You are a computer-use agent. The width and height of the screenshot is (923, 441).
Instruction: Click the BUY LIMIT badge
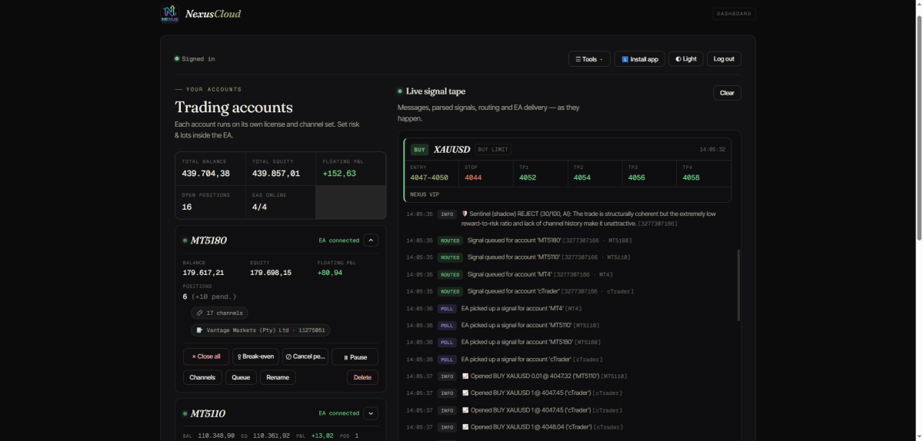point(493,150)
